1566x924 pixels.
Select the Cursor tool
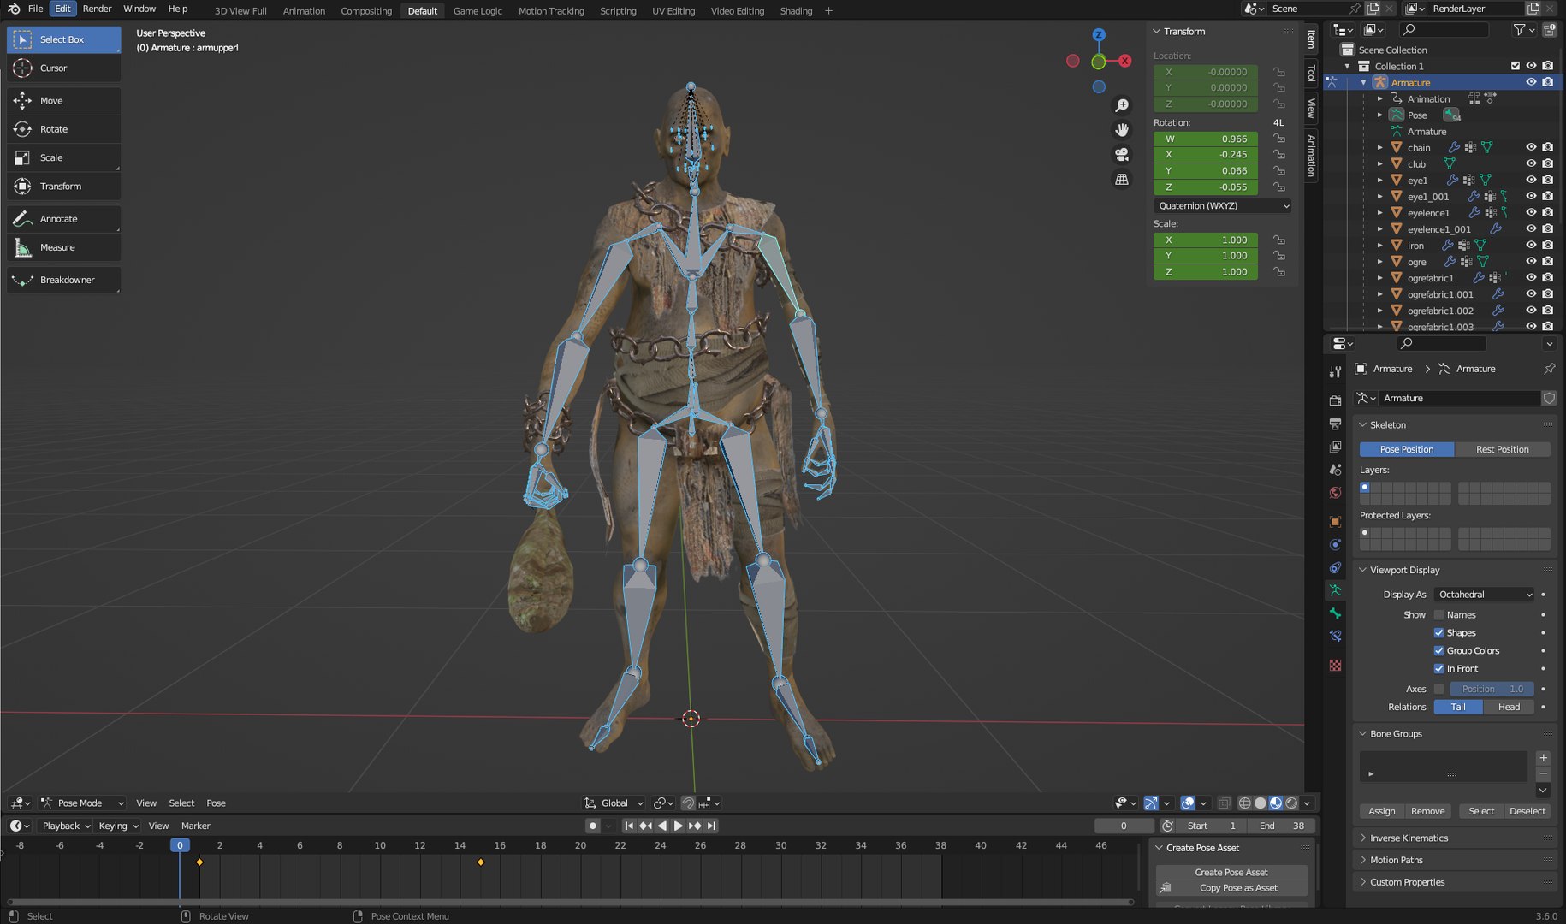point(63,68)
